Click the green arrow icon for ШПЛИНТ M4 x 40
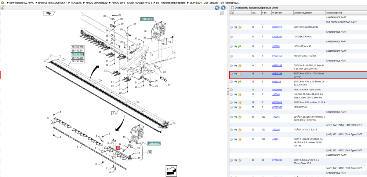Viewport: 367px width, 177px height. pos(240,46)
